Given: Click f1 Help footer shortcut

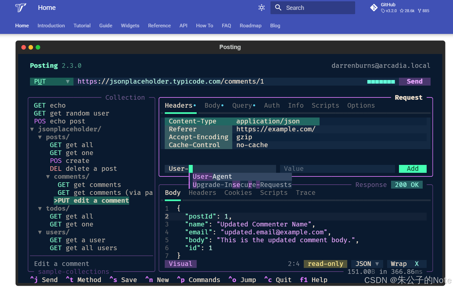Looking at the screenshot, I should click(314, 280).
